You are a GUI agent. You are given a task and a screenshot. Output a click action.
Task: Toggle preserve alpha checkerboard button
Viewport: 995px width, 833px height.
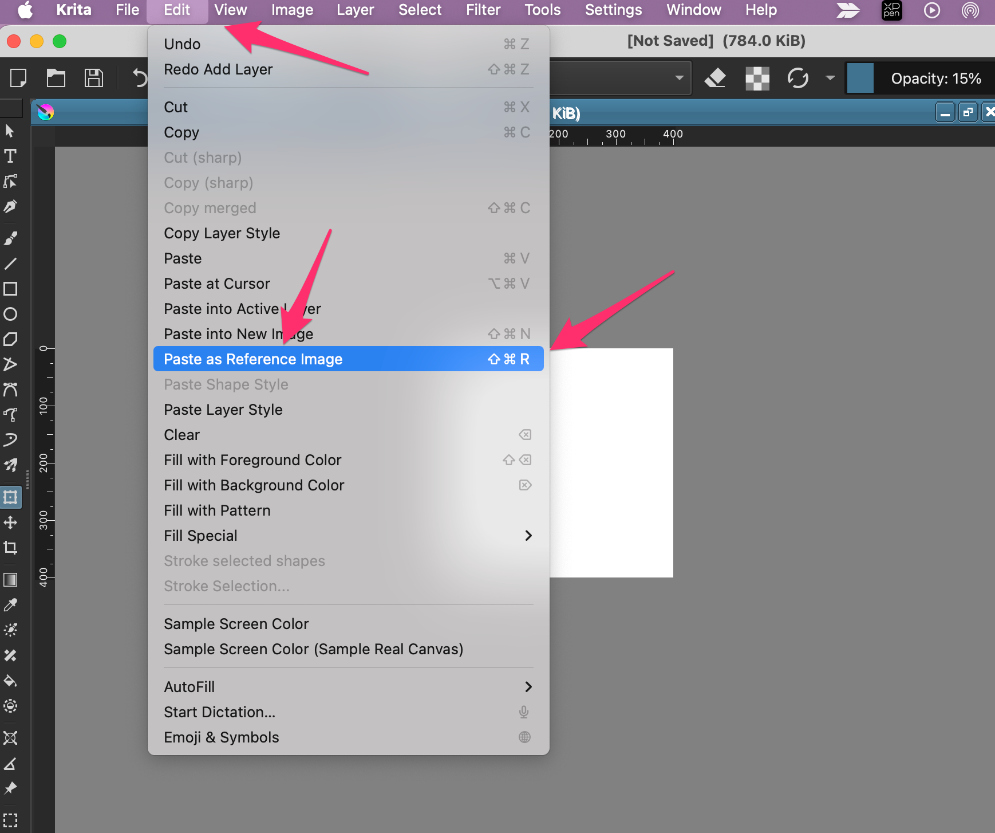(x=757, y=78)
